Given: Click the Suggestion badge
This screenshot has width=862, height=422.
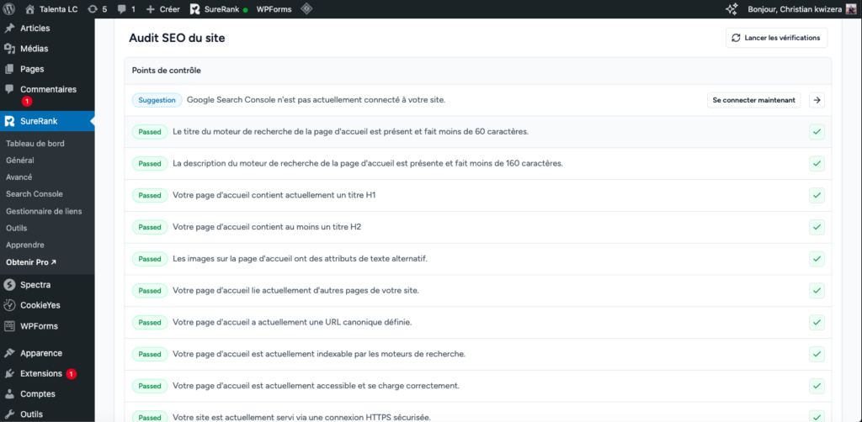Looking at the screenshot, I should [157, 100].
